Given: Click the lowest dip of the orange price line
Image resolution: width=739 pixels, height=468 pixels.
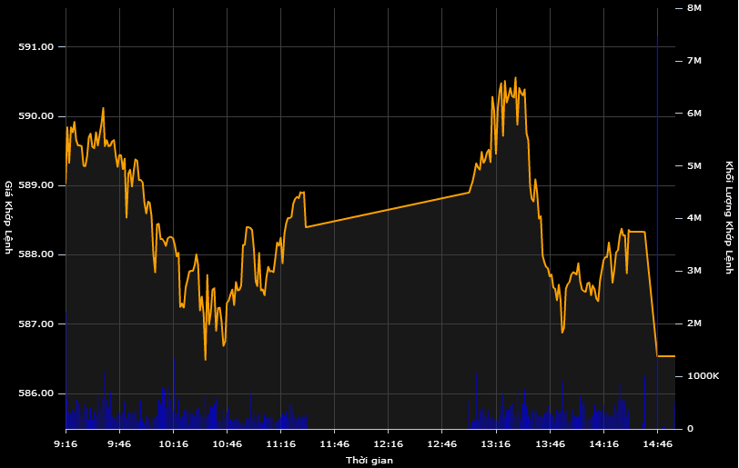Looking at the screenshot, I should click(206, 359).
